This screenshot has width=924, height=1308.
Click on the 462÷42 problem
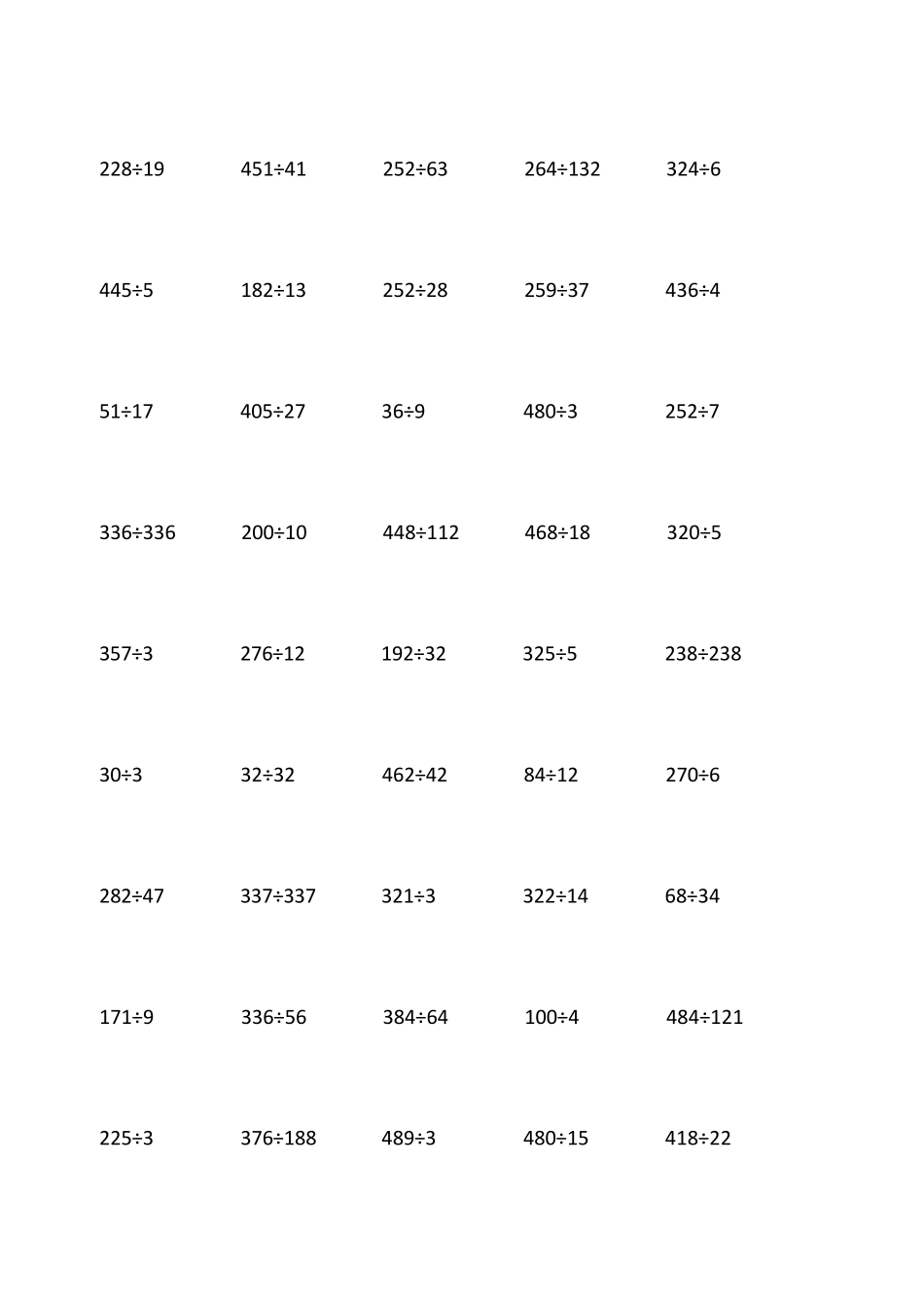pyautogui.click(x=414, y=775)
